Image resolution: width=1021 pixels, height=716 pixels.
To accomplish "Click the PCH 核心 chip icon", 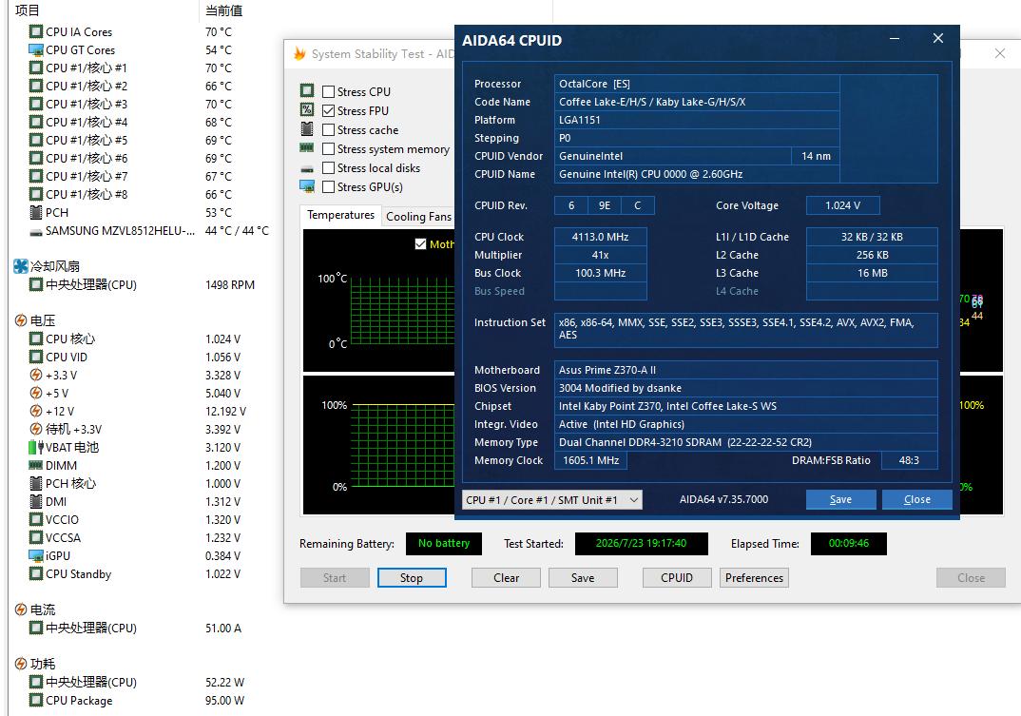I will pos(36,483).
